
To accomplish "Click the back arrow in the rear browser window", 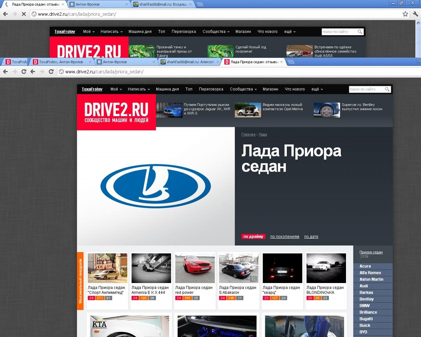I will coord(5,14).
